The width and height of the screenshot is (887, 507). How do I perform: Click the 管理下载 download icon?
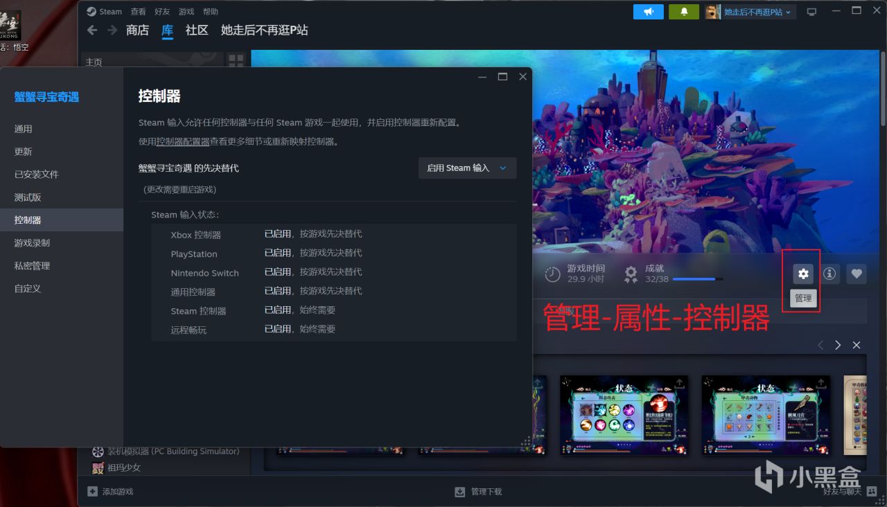(459, 492)
